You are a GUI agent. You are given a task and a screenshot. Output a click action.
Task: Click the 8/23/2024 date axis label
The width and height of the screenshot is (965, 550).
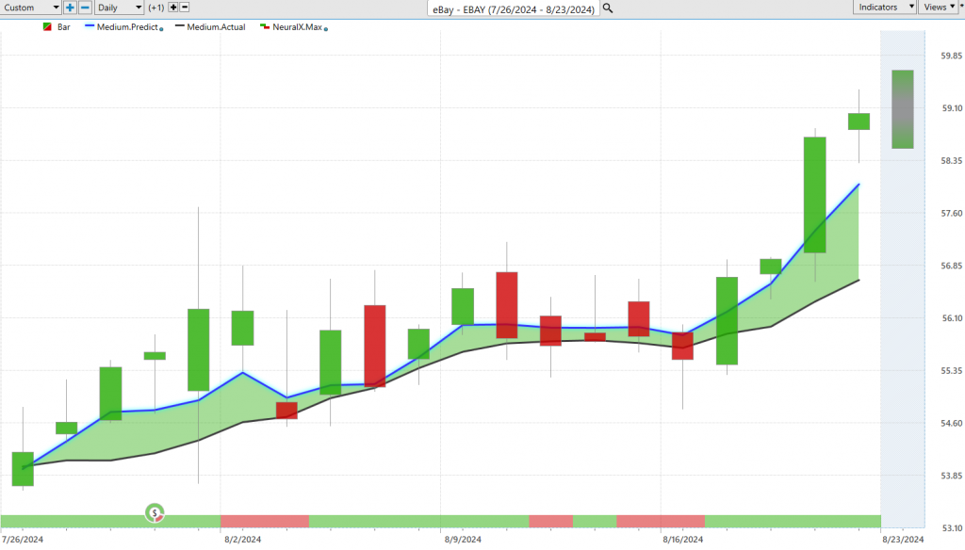point(904,540)
